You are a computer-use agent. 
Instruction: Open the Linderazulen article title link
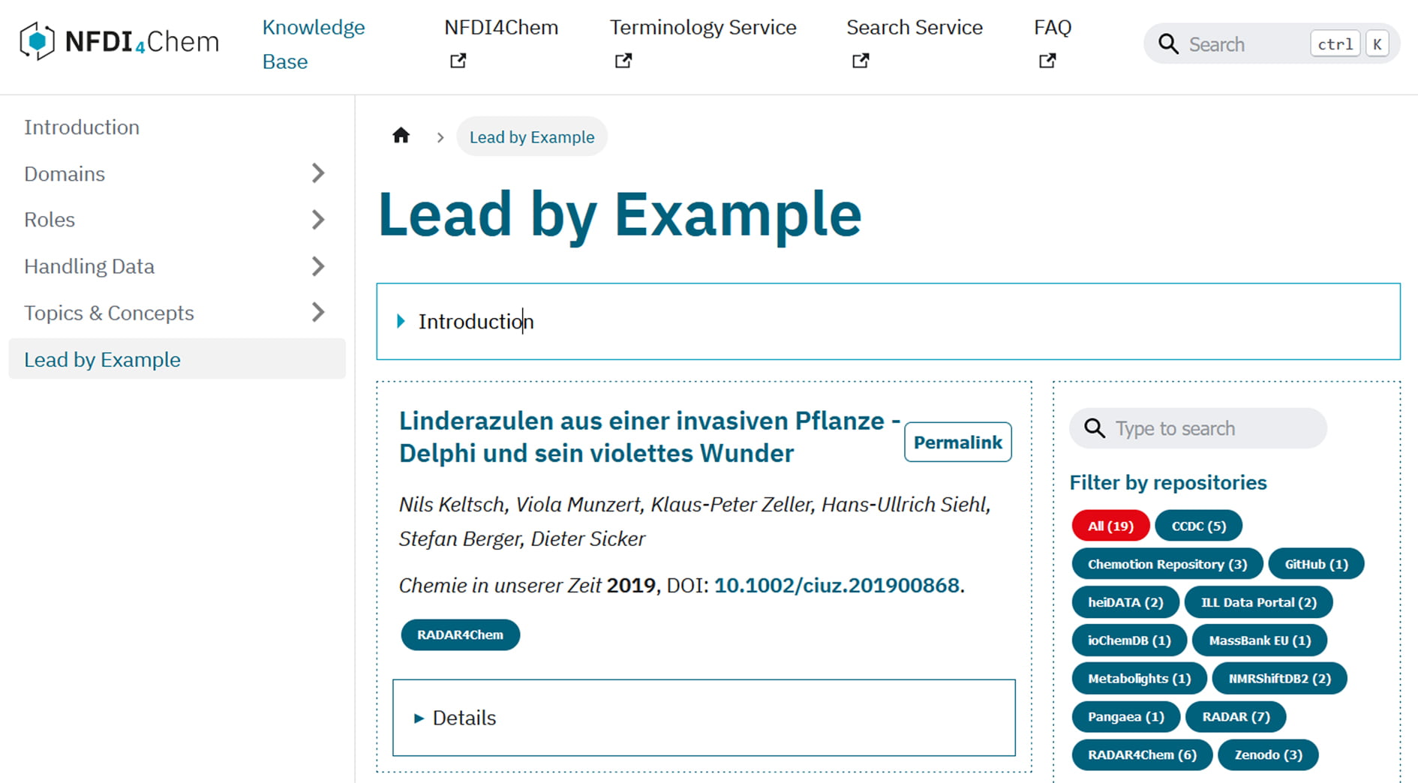[x=649, y=436]
